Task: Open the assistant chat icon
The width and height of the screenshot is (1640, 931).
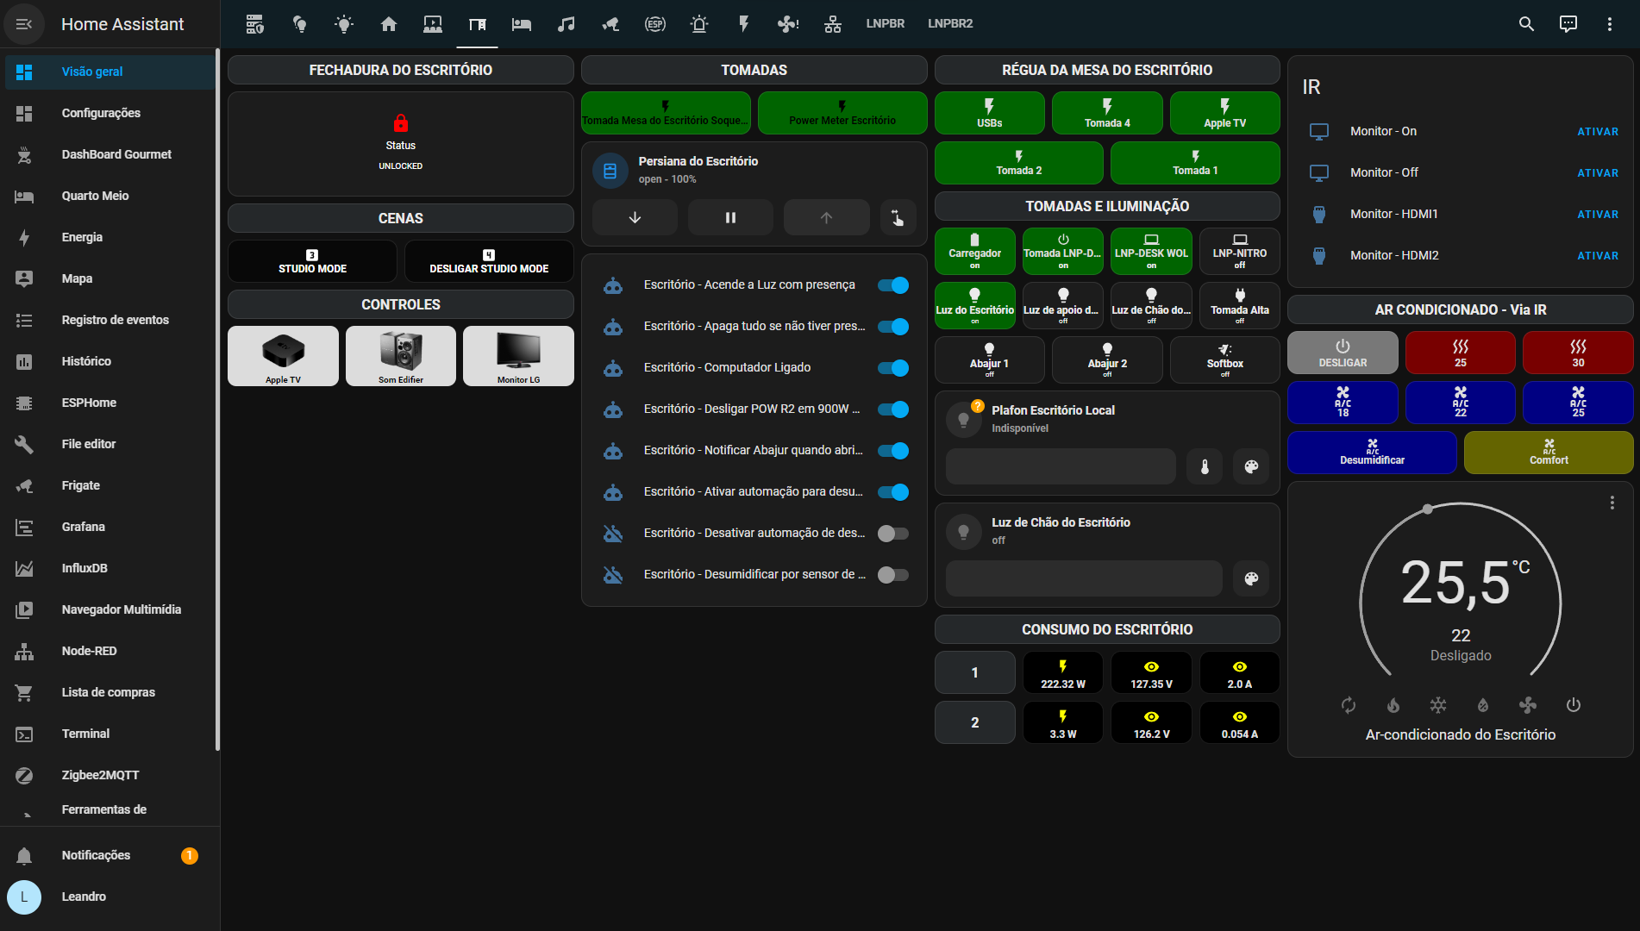Action: coord(1568,24)
